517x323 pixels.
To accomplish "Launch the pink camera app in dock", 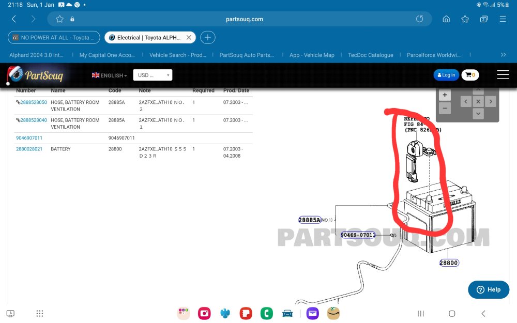I will coord(204,313).
